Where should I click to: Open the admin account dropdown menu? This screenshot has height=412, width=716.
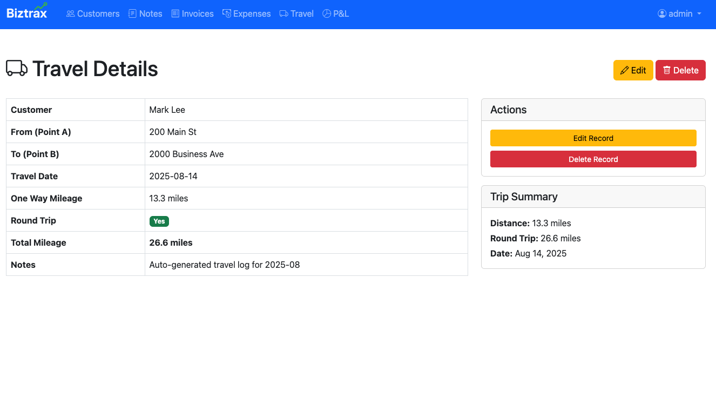(x=679, y=13)
